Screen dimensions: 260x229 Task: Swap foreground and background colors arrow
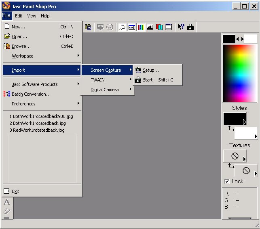[x=240, y=39]
